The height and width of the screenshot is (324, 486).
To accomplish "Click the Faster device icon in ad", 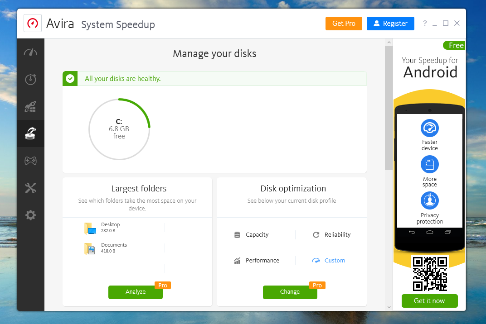I will [x=430, y=128].
